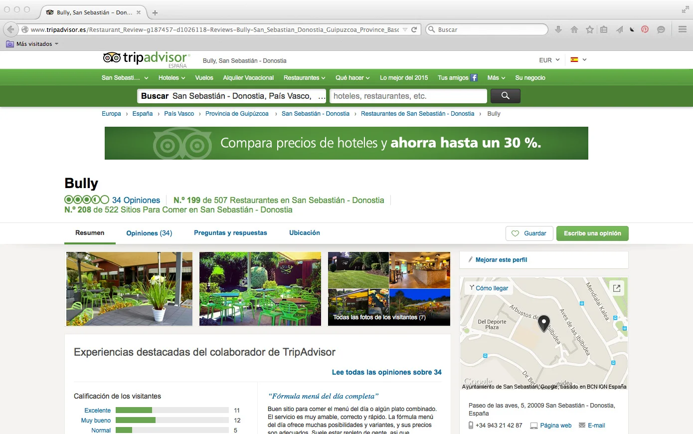Close the Bully San Sebastián tab

click(139, 12)
